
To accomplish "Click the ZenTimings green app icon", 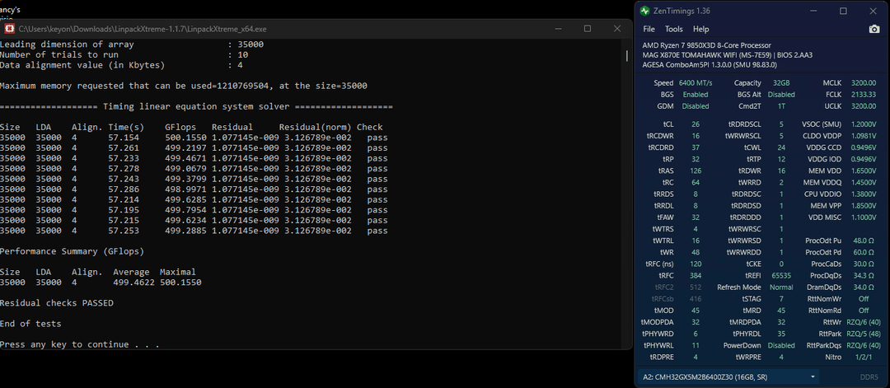I will tap(644, 11).
